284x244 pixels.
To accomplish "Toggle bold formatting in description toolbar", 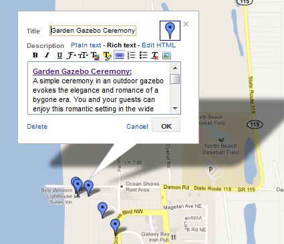I will pos(35,55).
